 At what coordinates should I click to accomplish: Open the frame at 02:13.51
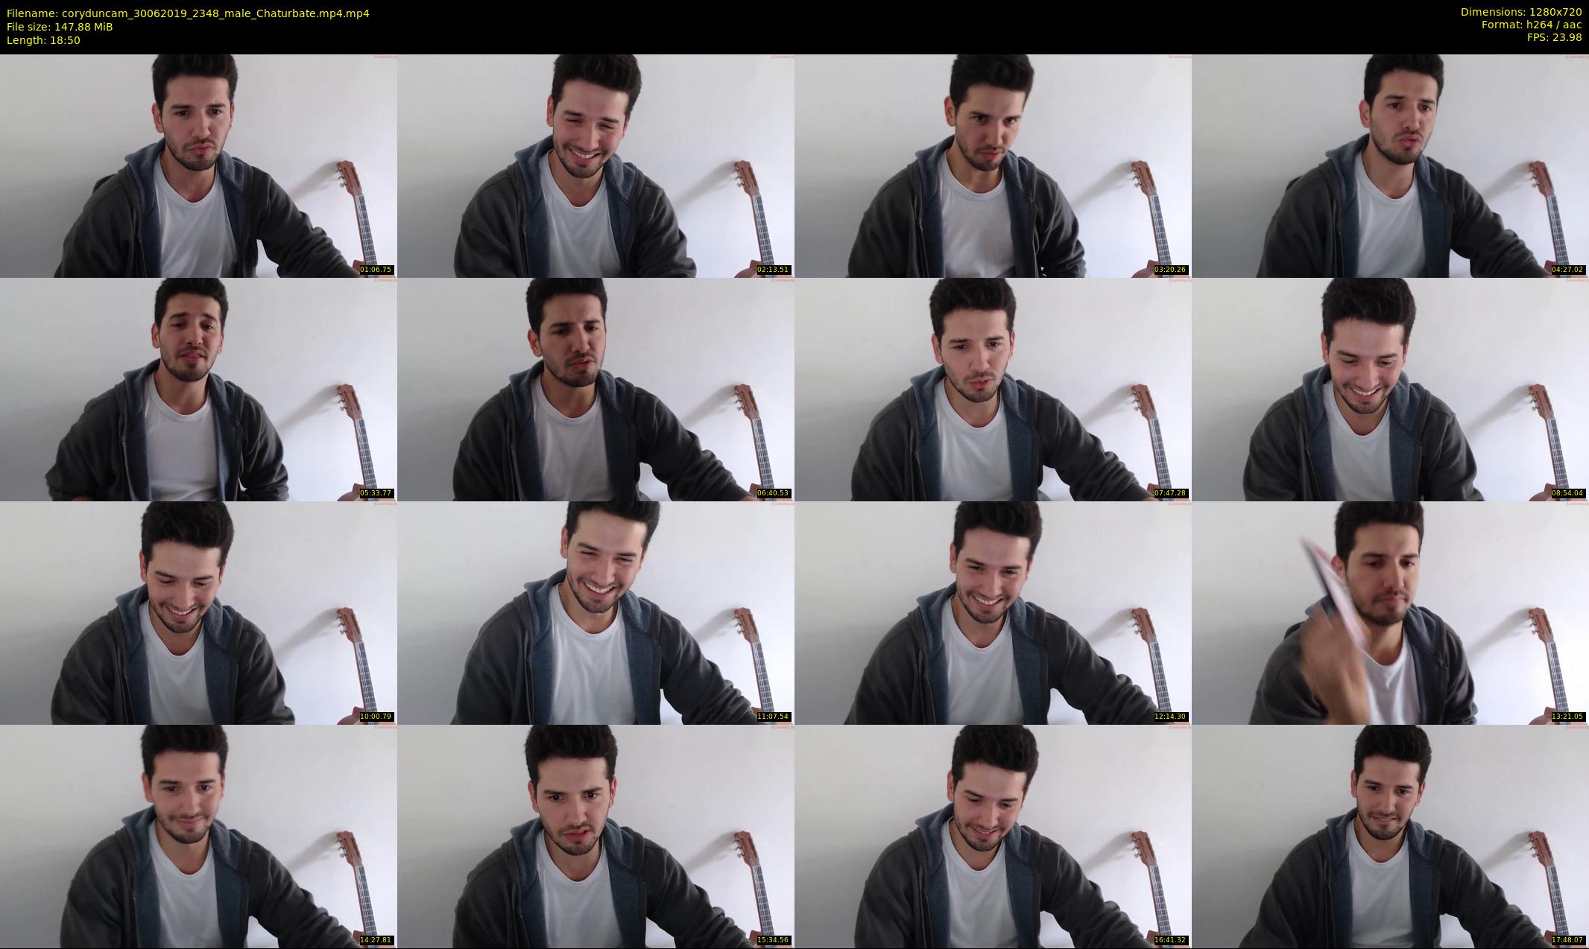[596, 165]
